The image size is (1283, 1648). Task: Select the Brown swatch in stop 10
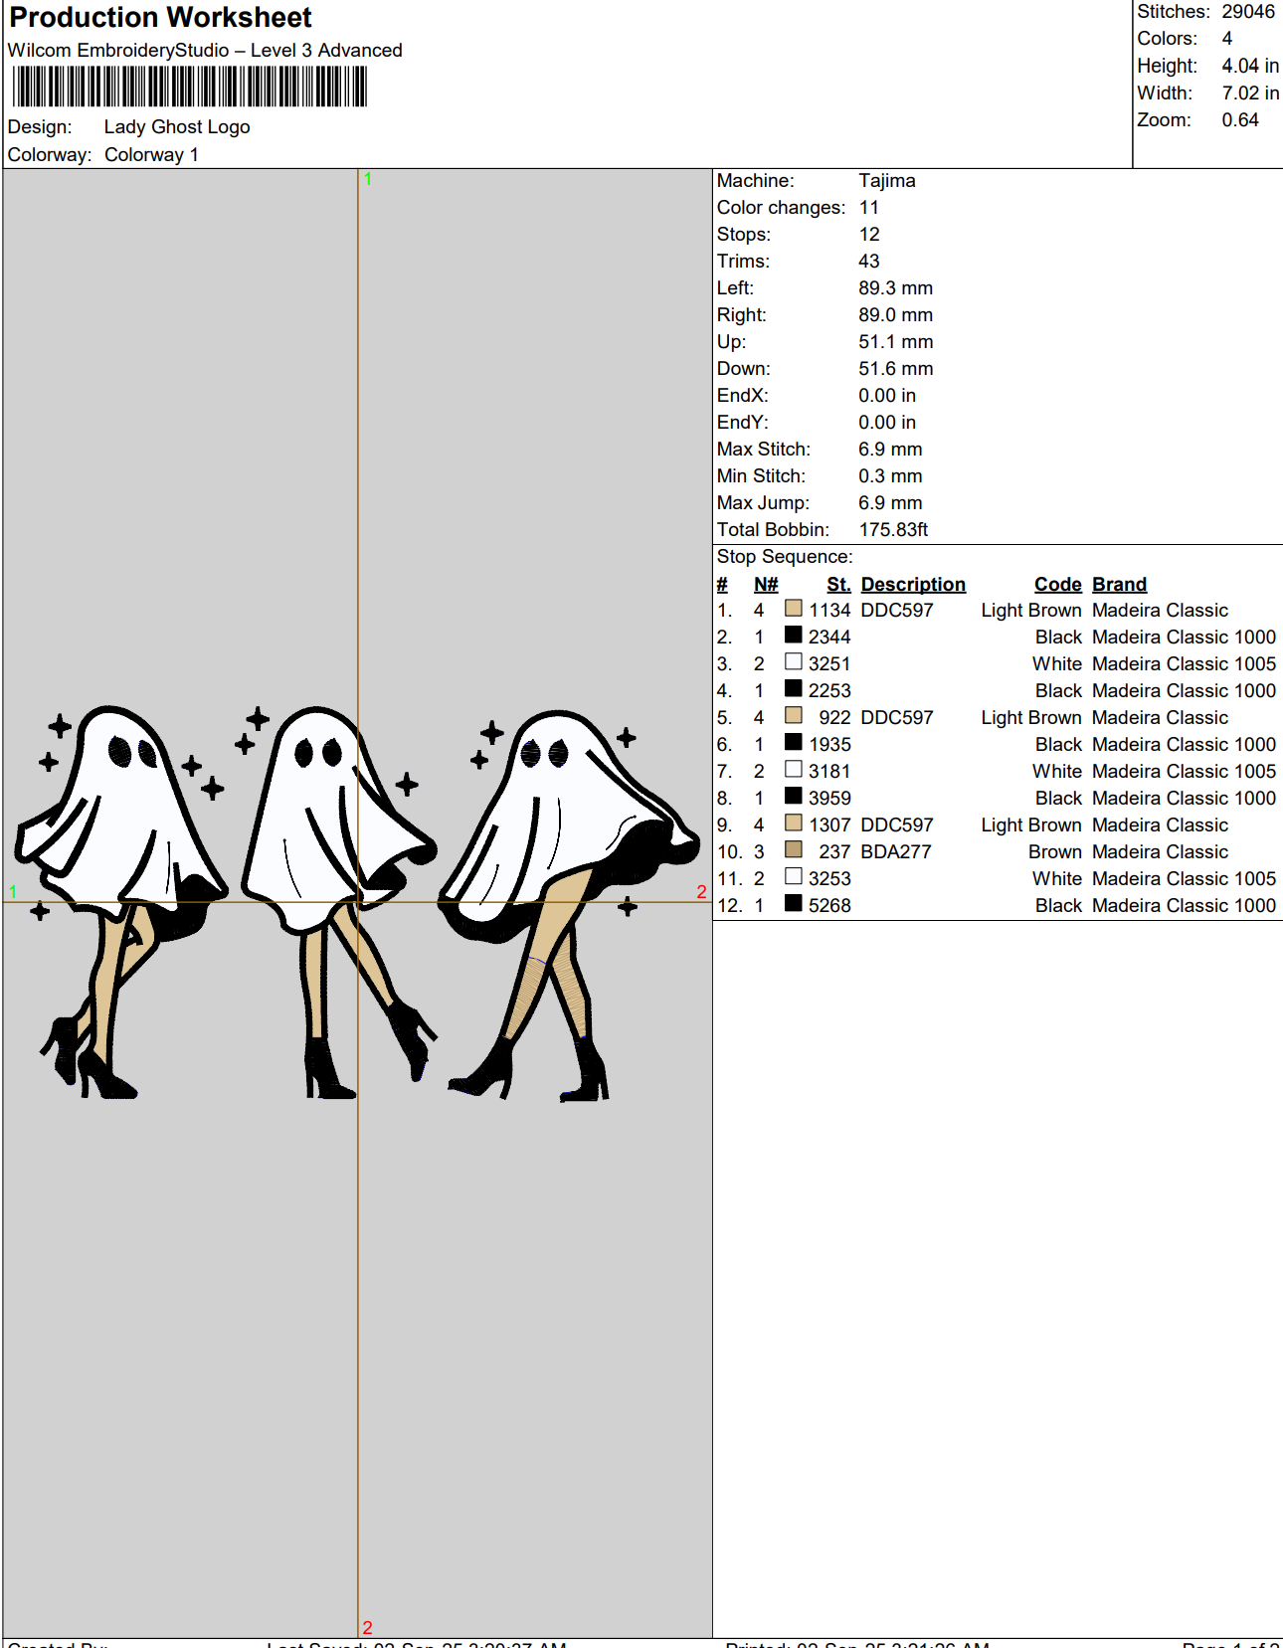pos(793,850)
